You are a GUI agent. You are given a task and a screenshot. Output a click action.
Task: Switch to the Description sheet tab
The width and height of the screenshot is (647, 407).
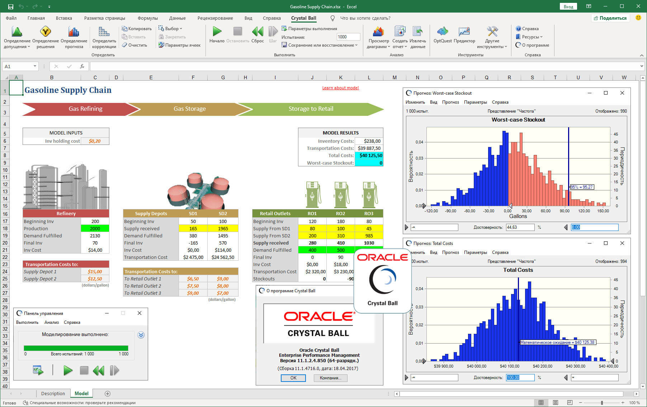pos(53,393)
